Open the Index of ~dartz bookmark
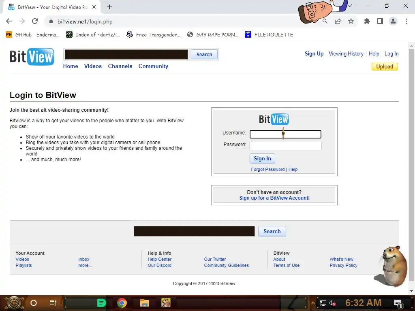 point(93,35)
